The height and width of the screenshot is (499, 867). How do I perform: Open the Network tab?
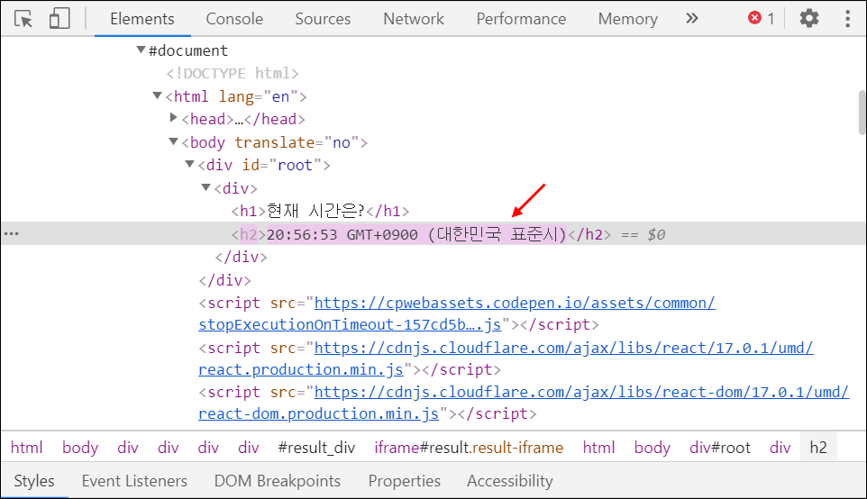[x=414, y=19]
